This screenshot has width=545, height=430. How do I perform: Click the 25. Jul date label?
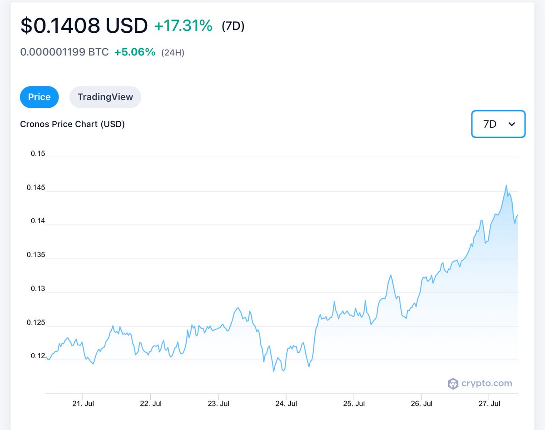353,403
